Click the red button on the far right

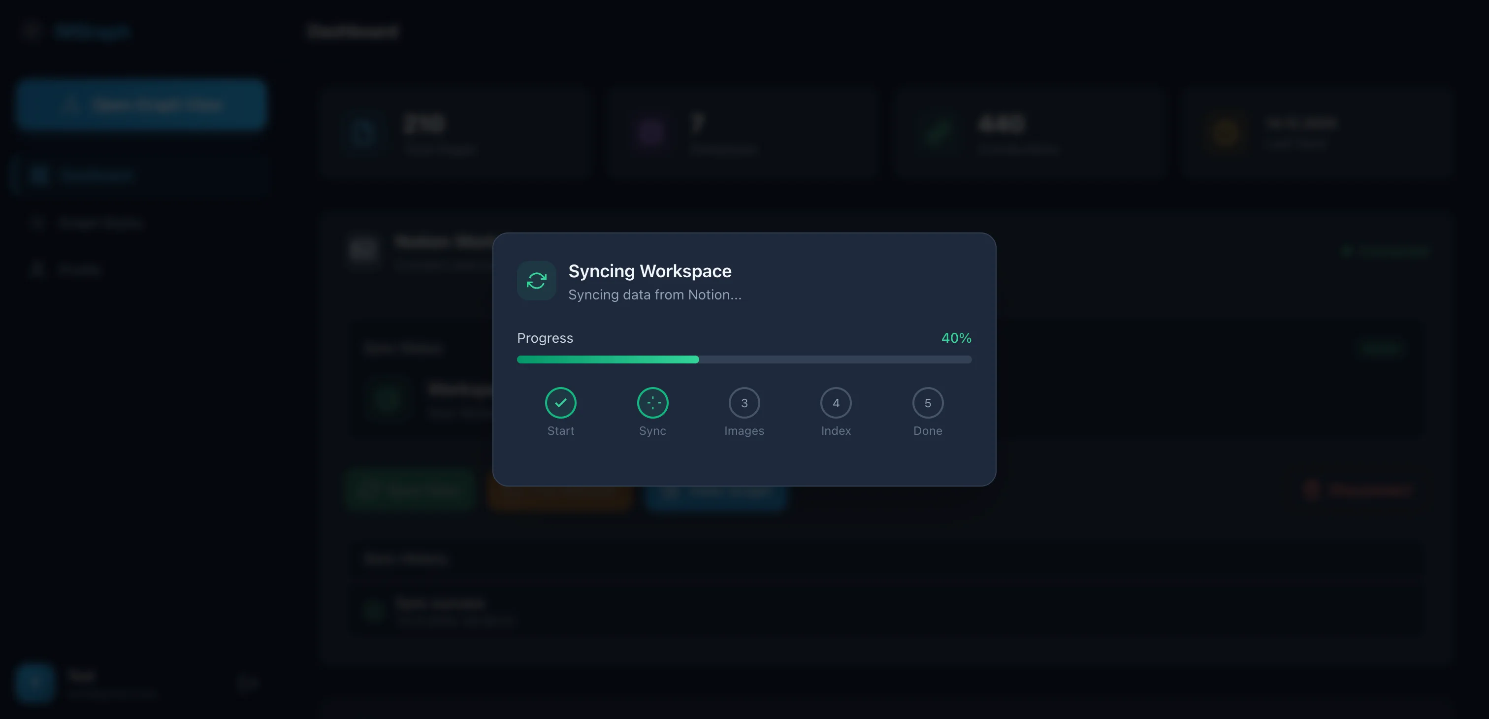point(1359,490)
